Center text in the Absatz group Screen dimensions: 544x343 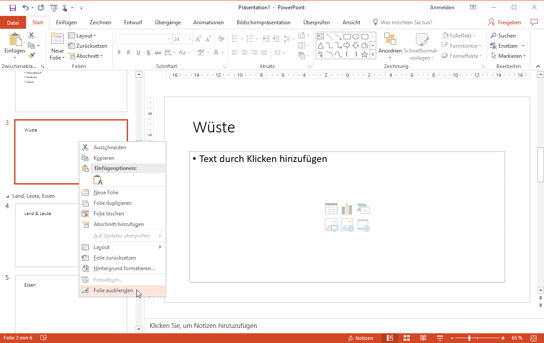click(245, 53)
